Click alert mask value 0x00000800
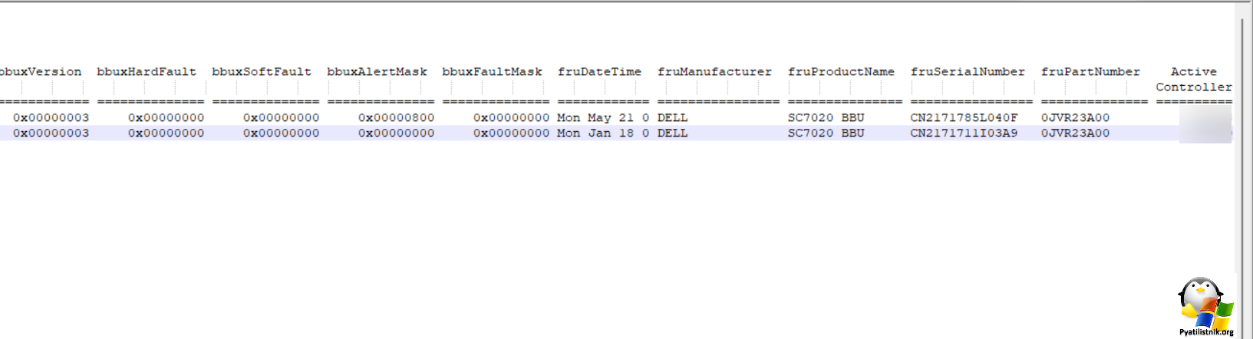Screen dimensions: 1253x339 coord(396,117)
